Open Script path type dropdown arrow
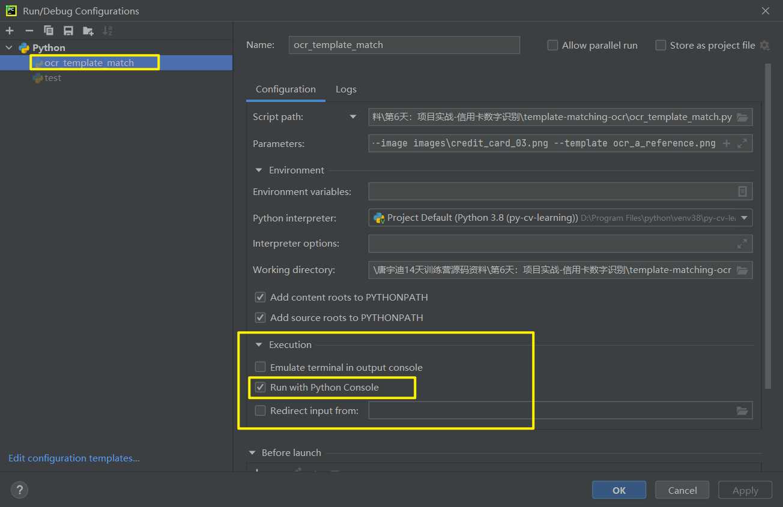 [x=353, y=117]
